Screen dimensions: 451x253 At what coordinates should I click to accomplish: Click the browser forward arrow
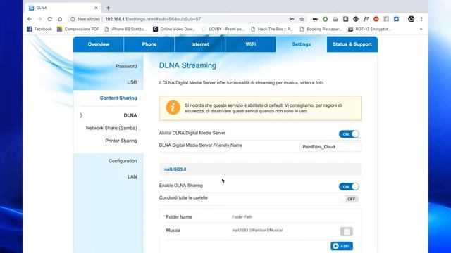(x=39, y=19)
